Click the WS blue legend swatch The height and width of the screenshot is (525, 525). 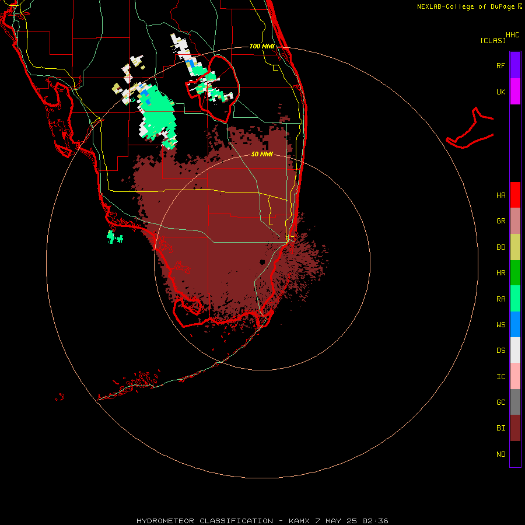(x=515, y=324)
